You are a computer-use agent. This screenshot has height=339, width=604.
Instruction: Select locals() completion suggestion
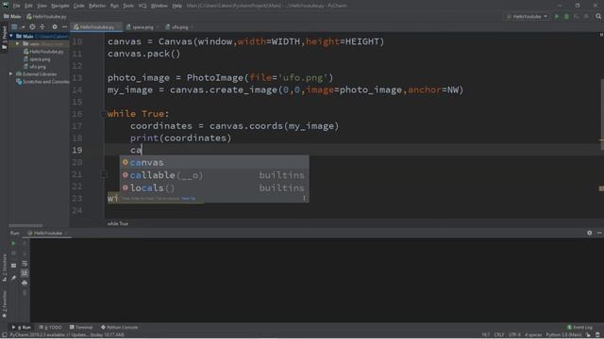[214, 188]
